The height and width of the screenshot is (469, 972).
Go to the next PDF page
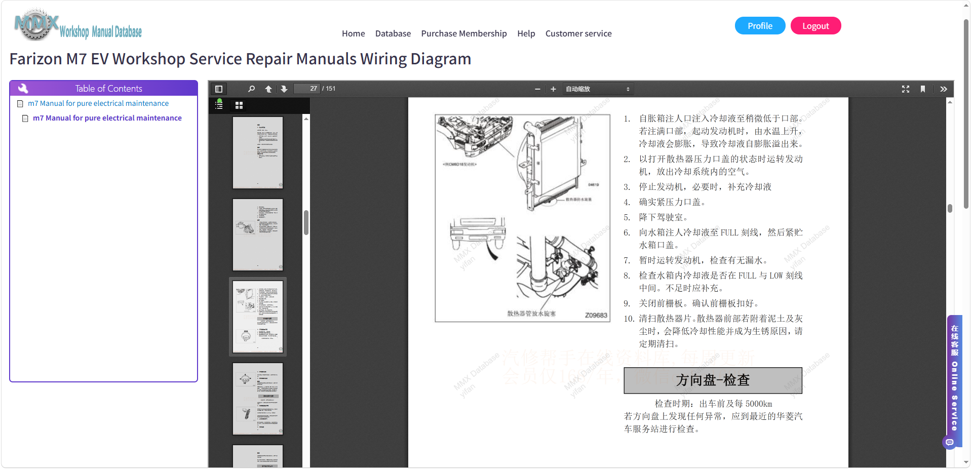pyautogui.click(x=284, y=89)
